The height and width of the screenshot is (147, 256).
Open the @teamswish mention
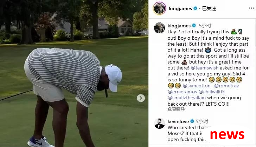coord(205,68)
